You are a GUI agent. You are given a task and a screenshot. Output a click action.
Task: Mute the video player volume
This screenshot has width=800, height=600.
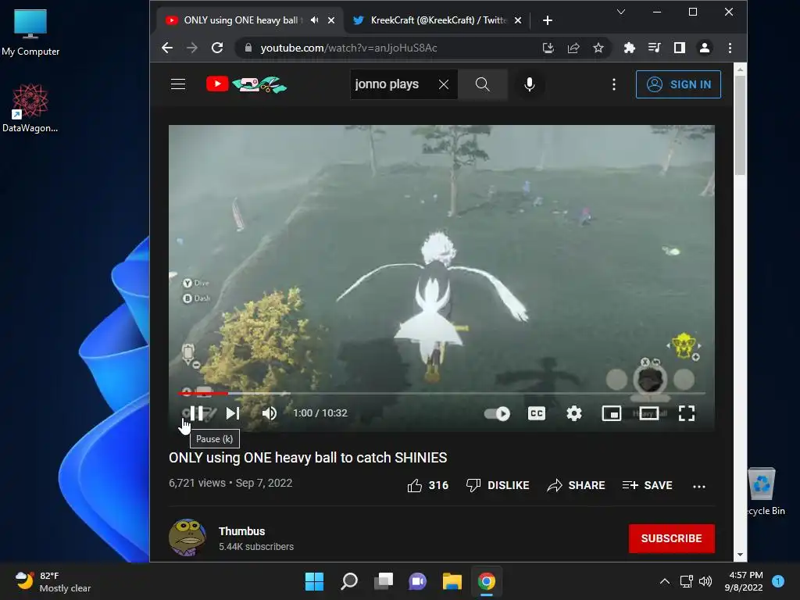coord(270,413)
